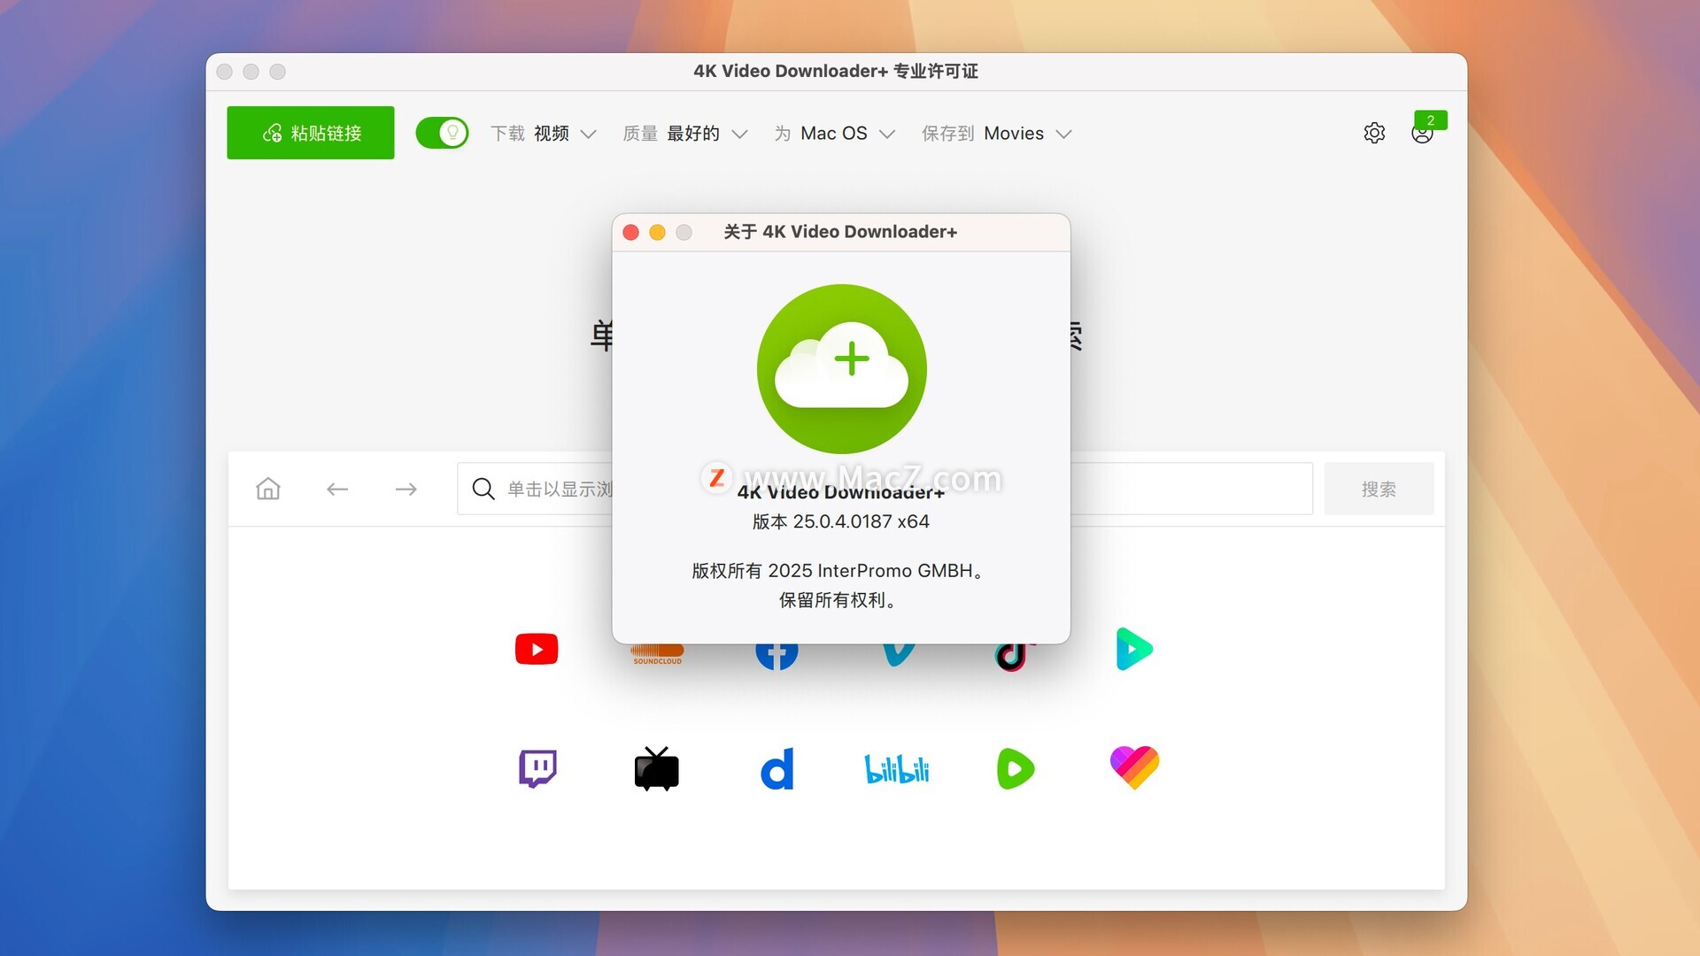The image size is (1700, 956).
Task: Open the Likee heart site shortcut
Action: 1134,767
